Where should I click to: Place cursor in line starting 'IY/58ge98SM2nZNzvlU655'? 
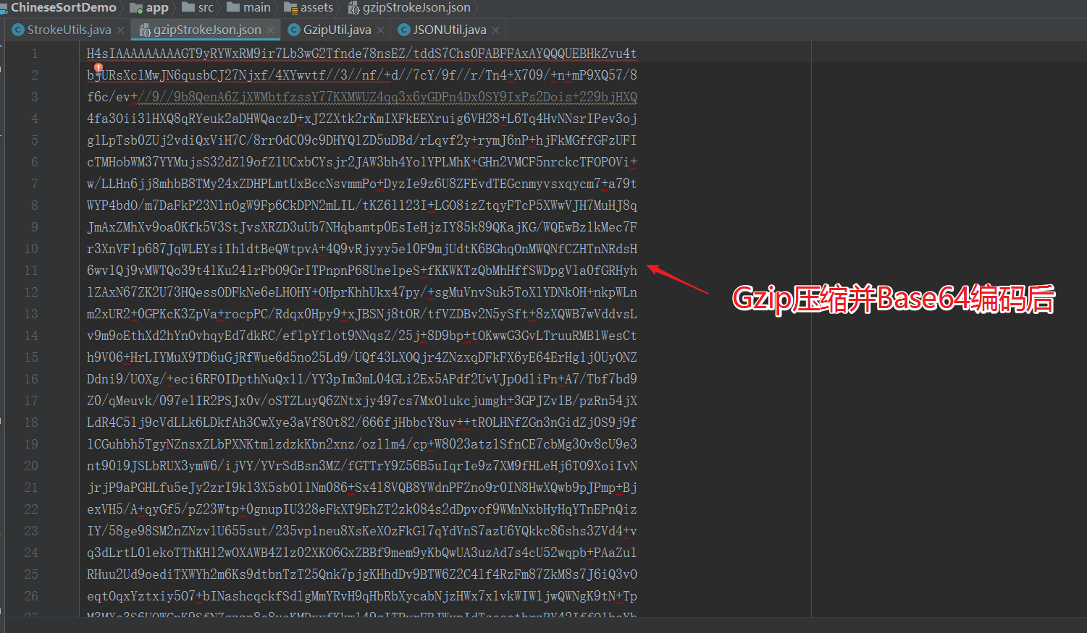(x=362, y=531)
